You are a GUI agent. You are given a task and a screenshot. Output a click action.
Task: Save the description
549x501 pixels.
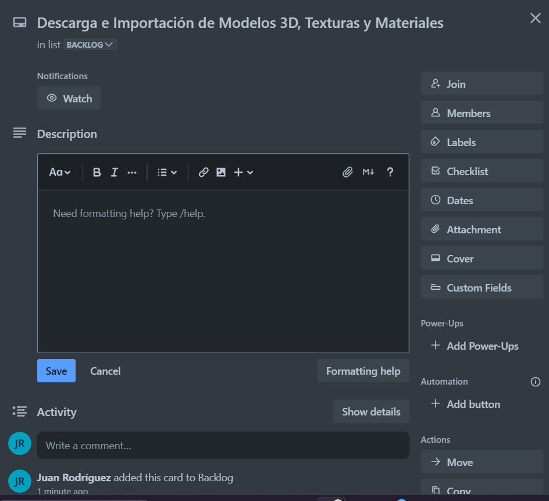point(56,371)
